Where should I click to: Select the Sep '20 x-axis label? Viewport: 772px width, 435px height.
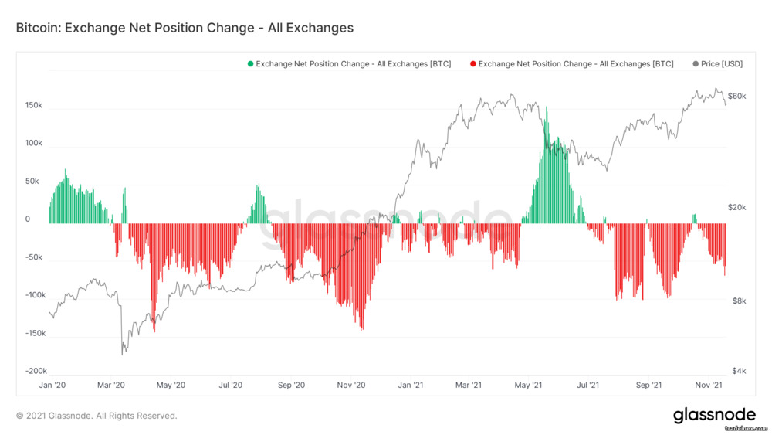[x=291, y=385]
